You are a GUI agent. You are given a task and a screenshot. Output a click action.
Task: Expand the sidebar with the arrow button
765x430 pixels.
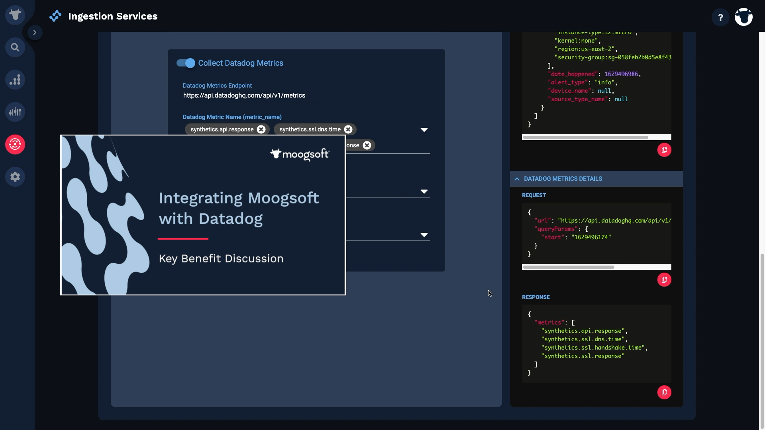(35, 33)
